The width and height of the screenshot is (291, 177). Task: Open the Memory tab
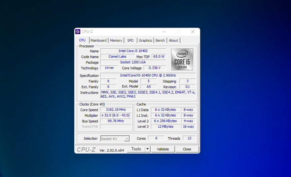click(x=116, y=40)
